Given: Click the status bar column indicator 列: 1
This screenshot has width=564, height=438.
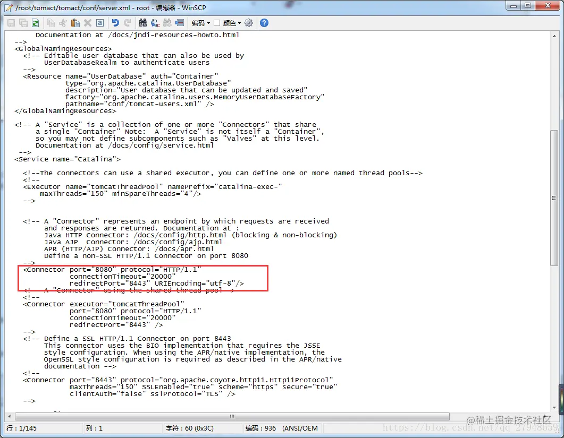Looking at the screenshot, I should click(x=94, y=428).
